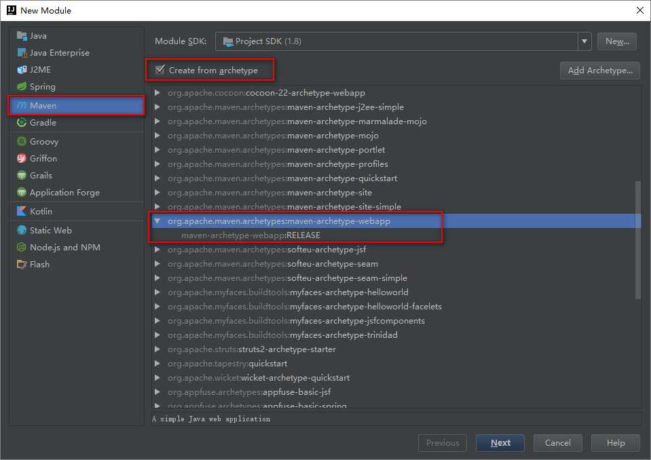Choose Flash module type

tap(77, 264)
